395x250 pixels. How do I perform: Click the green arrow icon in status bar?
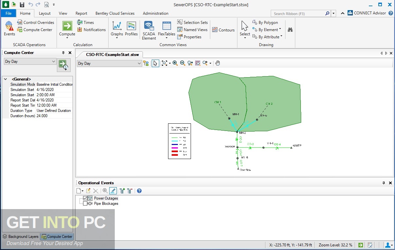(360, 245)
